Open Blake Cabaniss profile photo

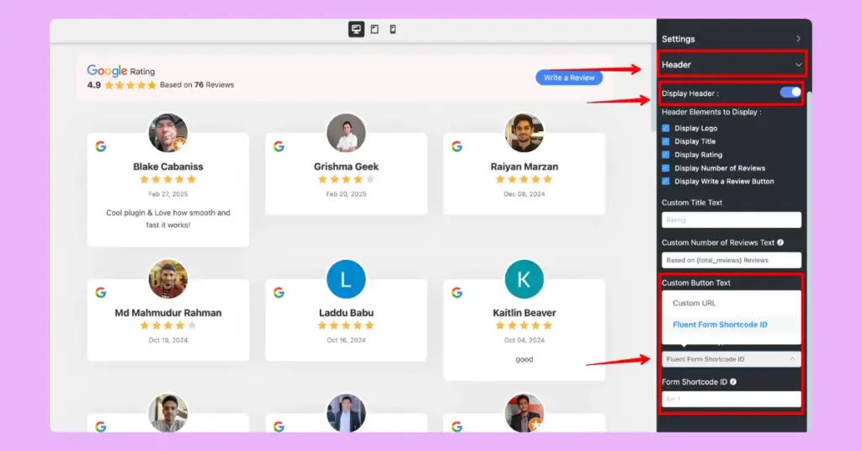(x=168, y=133)
